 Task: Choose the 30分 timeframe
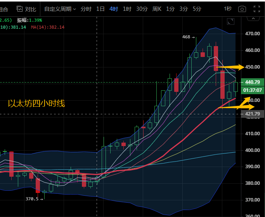(x=142, y=9)
